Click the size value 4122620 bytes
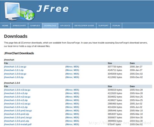The height and width of the screenshot is (127, 154). 115,93
